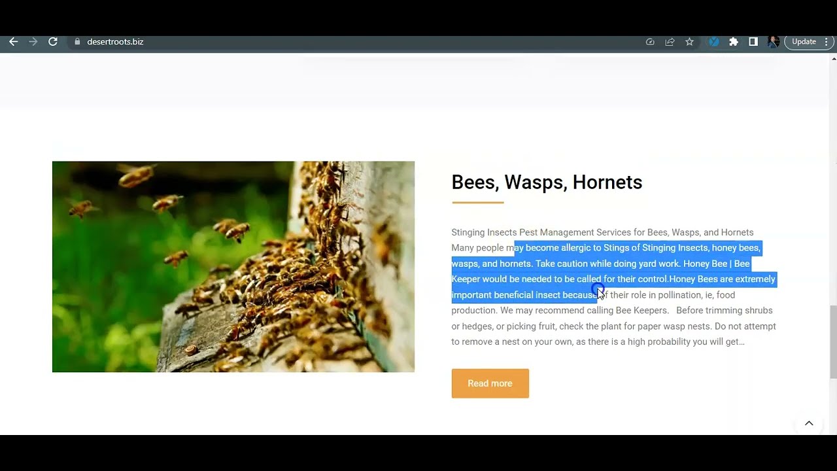Share this page using the share icon
Screen dimensions: 837x471
670,42
